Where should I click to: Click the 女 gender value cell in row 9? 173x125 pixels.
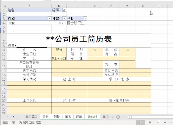(x=95, y=50)
